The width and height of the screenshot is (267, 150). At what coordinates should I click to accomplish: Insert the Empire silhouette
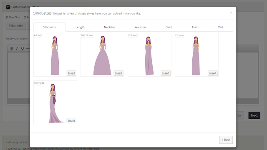point(213,73)
